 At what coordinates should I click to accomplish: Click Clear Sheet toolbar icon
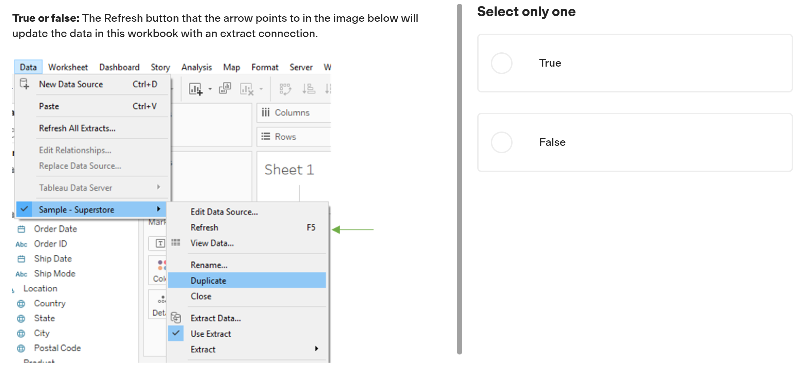tap(247, 89)
